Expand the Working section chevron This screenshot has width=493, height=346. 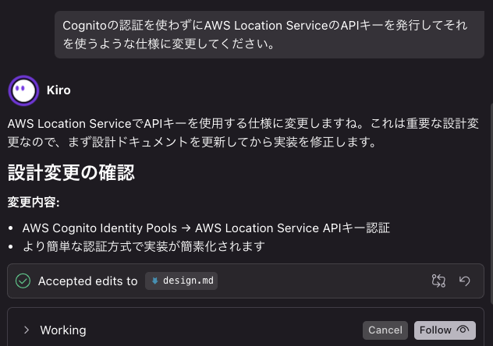[27, 330]
